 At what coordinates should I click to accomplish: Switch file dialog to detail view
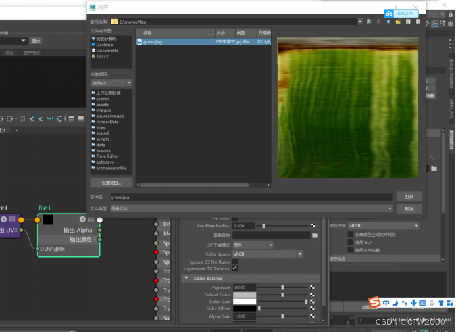[418, 22]
